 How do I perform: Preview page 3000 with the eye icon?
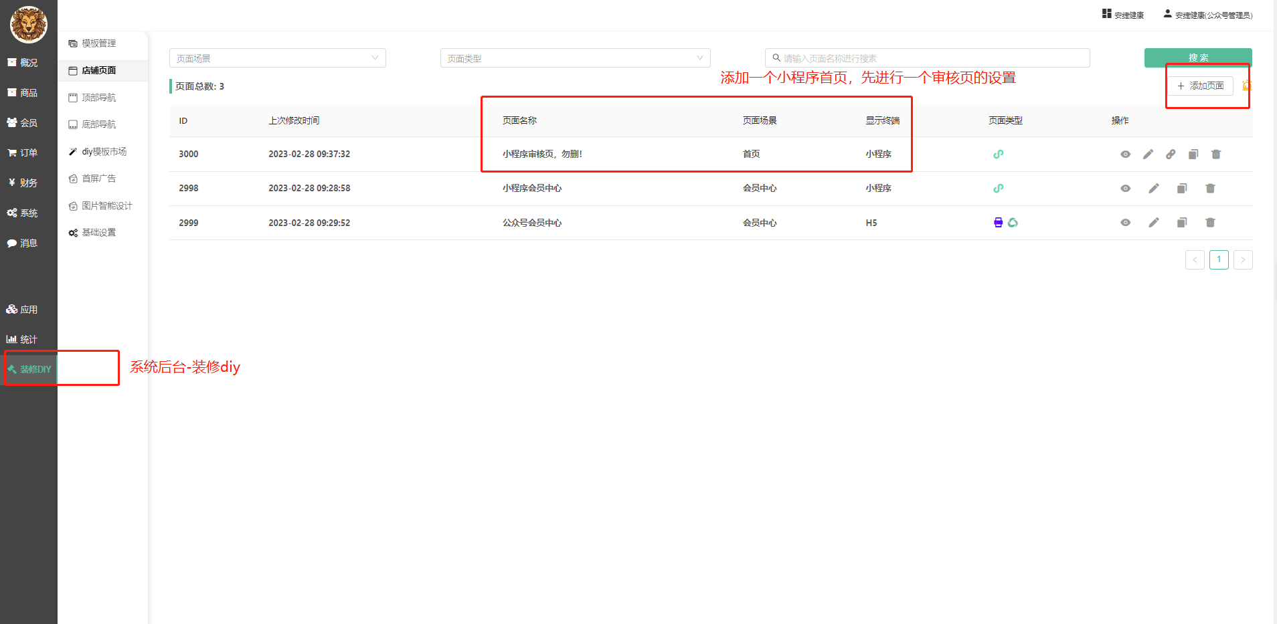[1125, 154]
